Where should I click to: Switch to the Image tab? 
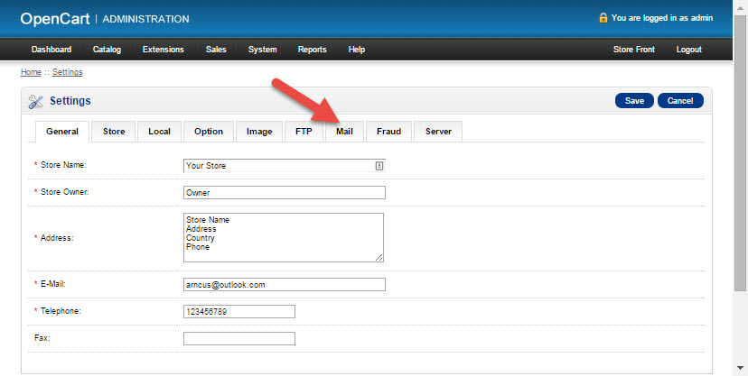tap(259, 132)
